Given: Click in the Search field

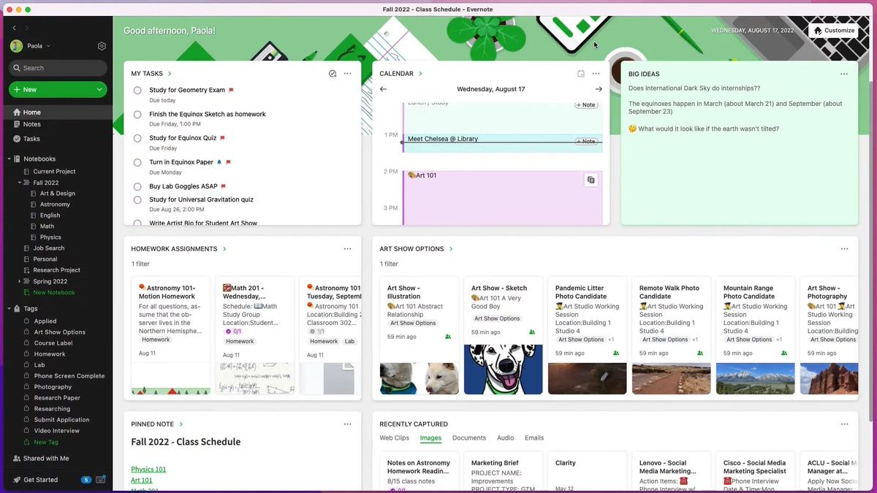Looking at the screenshot, I should pos(58,68).
